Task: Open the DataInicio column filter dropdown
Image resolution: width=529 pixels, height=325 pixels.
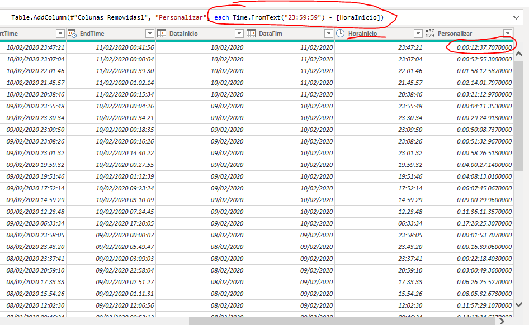Action: (239, 34)
